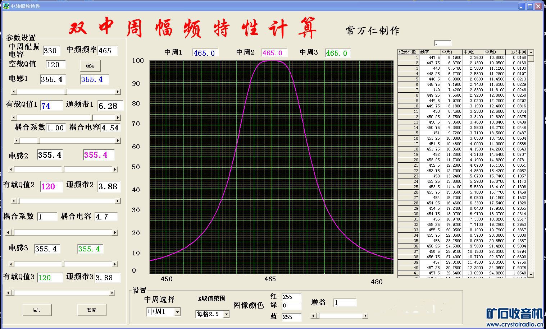Viewport: 546px width, 329px height.
Task: Click the 空载Q值 input field
Action: (x=56, y=65)
